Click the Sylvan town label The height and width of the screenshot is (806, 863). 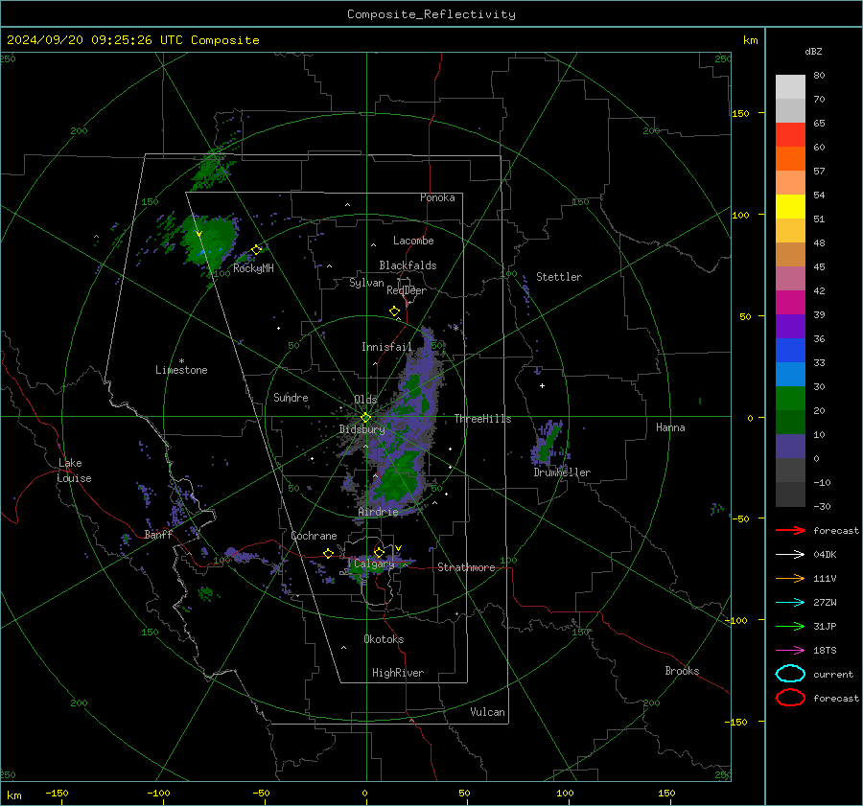(366, 284)
